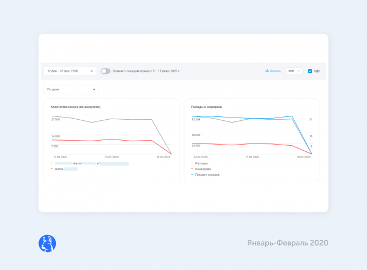Click the 15.02.2020 label on clicks chart
The height and width of the screenshot is (270, 367).
click(112, 157)
